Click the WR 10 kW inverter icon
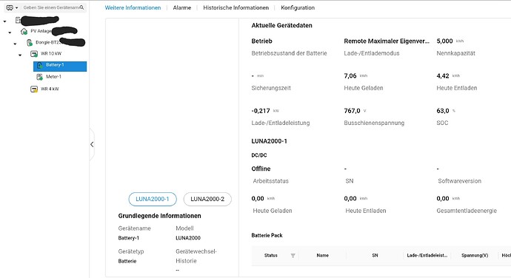This screenshot has width=511, height=278. click(x=34, y=54)
